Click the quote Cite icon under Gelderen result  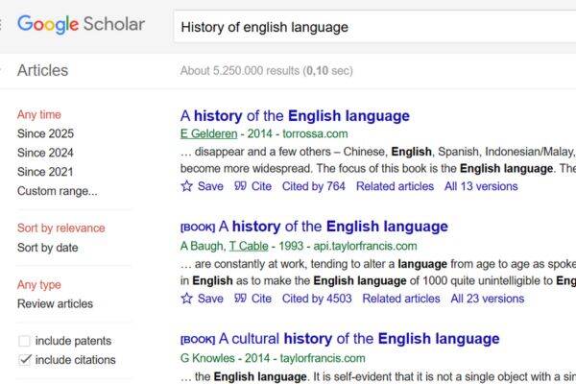240,186
